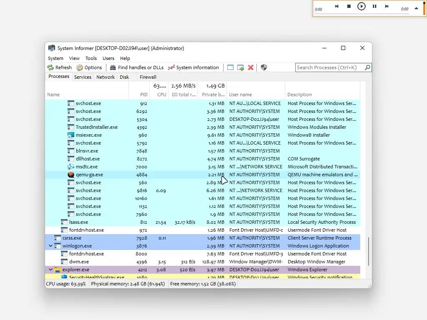Viewport: 427px width, 320px height.
Task: Click the TrustedInstaller.exe process icon
Action: [x=71, y=127]
